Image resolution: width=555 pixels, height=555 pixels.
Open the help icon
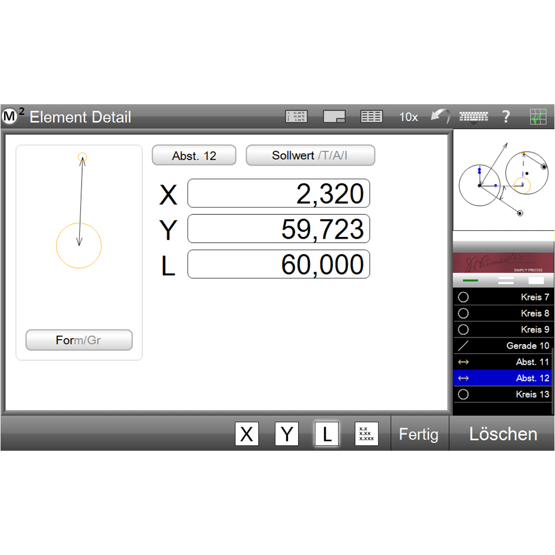(506, 116)
